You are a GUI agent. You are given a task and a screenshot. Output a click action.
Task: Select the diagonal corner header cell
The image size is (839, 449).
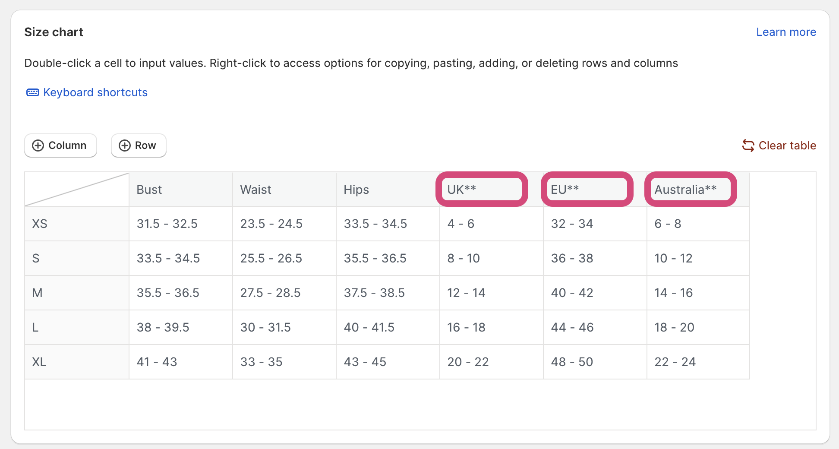(77, 190)
